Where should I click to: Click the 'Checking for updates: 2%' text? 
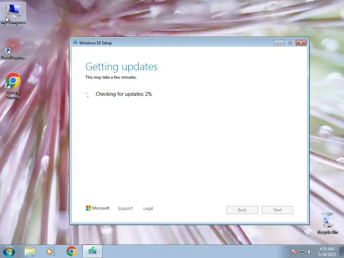pyautogui.click(x=124, y=94)
